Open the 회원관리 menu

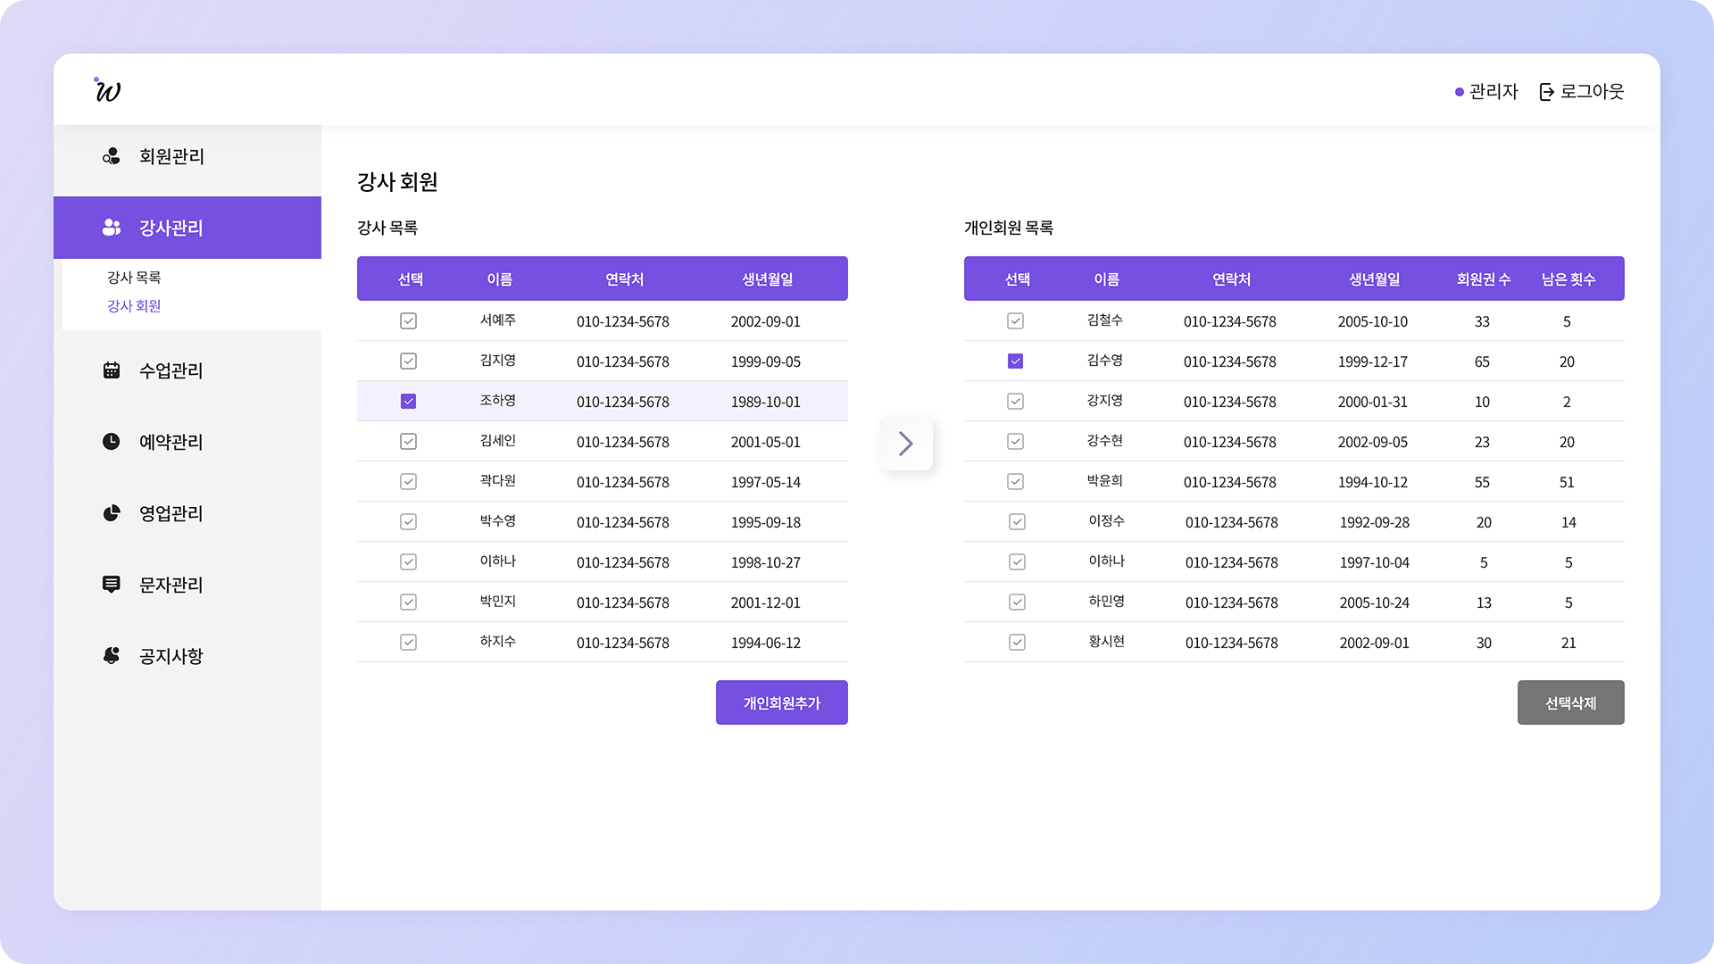pyautogui.click(x=187, y=156)
